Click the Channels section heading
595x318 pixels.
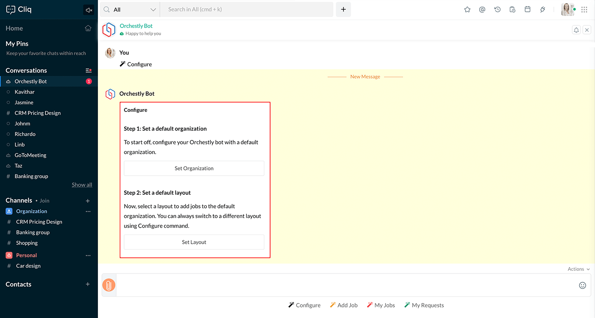click(19, 200)
